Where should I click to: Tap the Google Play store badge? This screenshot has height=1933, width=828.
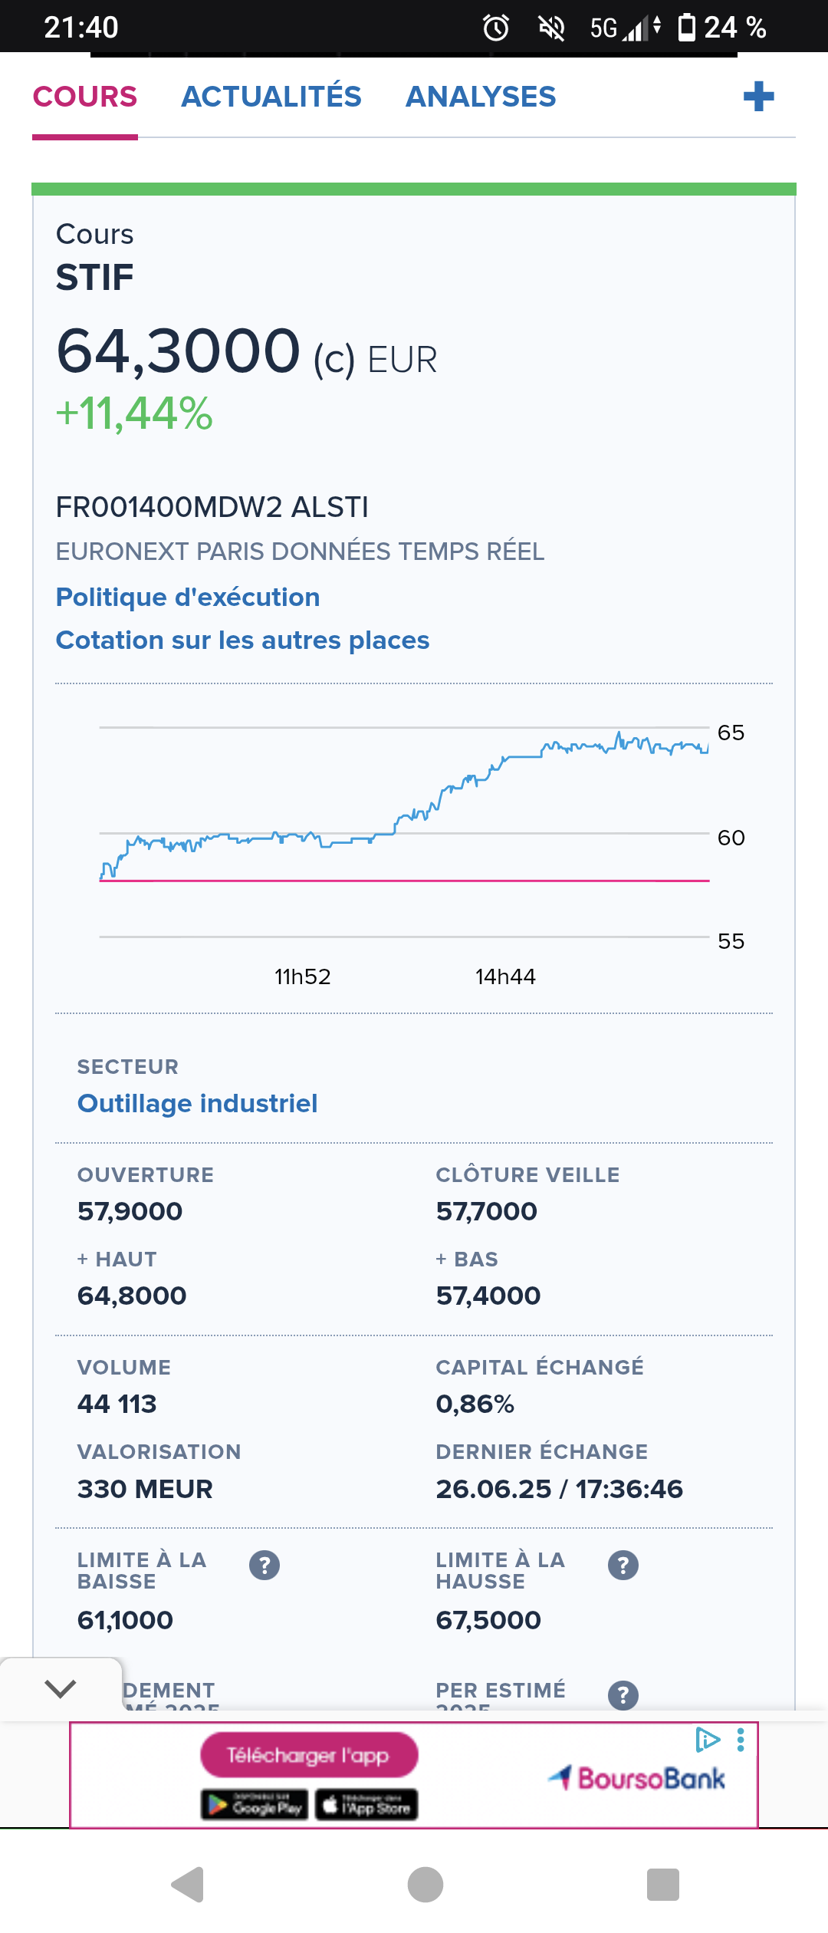(x=255, y=1804)
